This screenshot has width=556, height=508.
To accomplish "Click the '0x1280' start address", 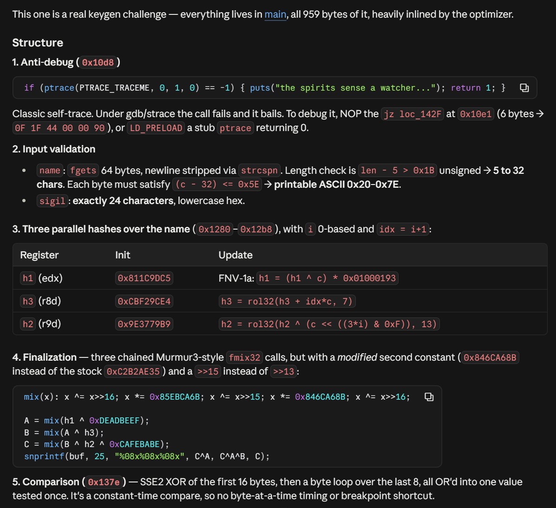I will click(214, 229).
